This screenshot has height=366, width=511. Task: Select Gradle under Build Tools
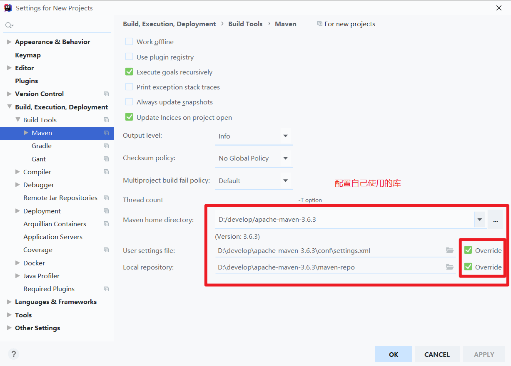coord(42,146)
